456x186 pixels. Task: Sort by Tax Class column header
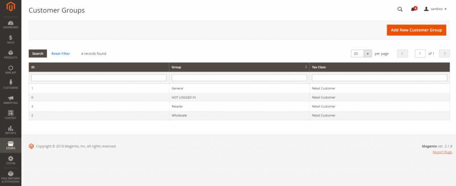pyautogui.click(x=379, y=67)
